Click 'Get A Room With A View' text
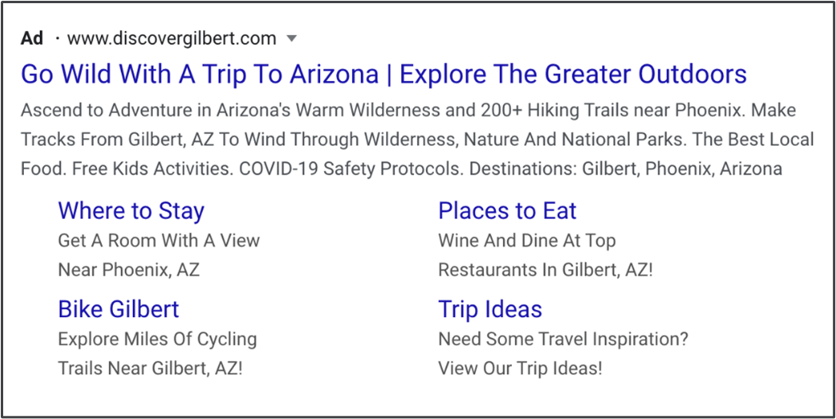Image resolution: width=836 pixels, height=419 pixels. tap(159, 241)
